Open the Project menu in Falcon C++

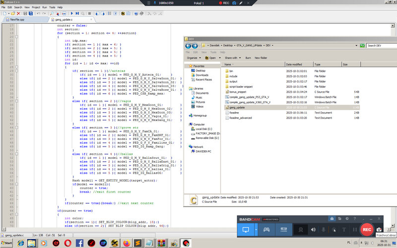36,7
